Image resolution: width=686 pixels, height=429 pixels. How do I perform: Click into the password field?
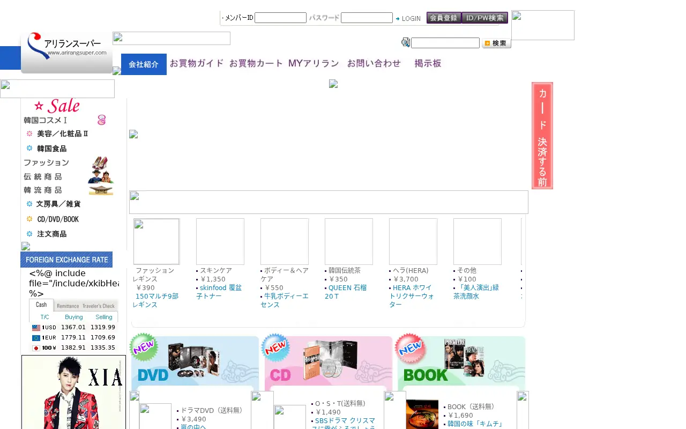point(367,18)
